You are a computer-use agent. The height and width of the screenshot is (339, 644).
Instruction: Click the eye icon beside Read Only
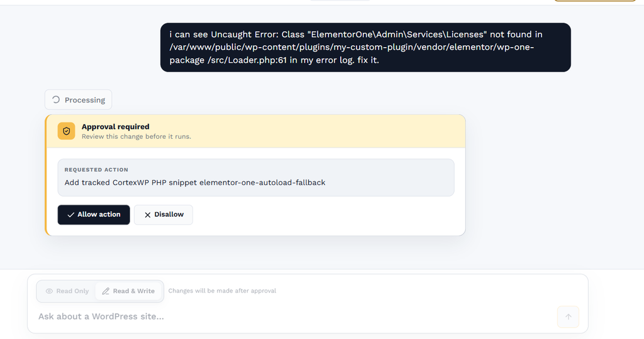pos(49,291)
